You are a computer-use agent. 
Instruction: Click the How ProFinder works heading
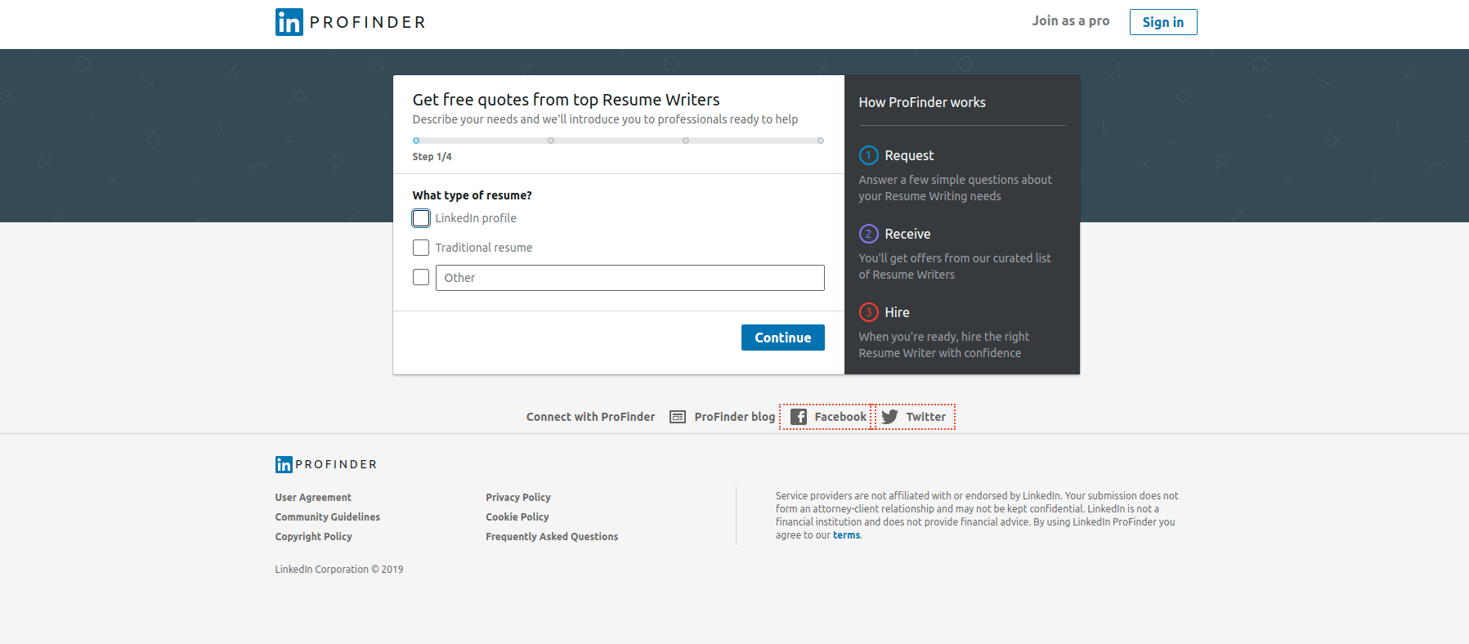922,102
